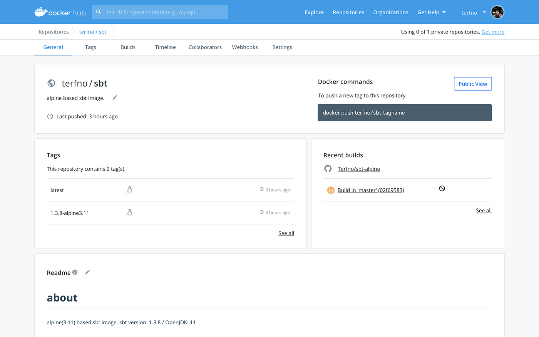
Task: Click the docker push command box
Action: pos(405,113)
